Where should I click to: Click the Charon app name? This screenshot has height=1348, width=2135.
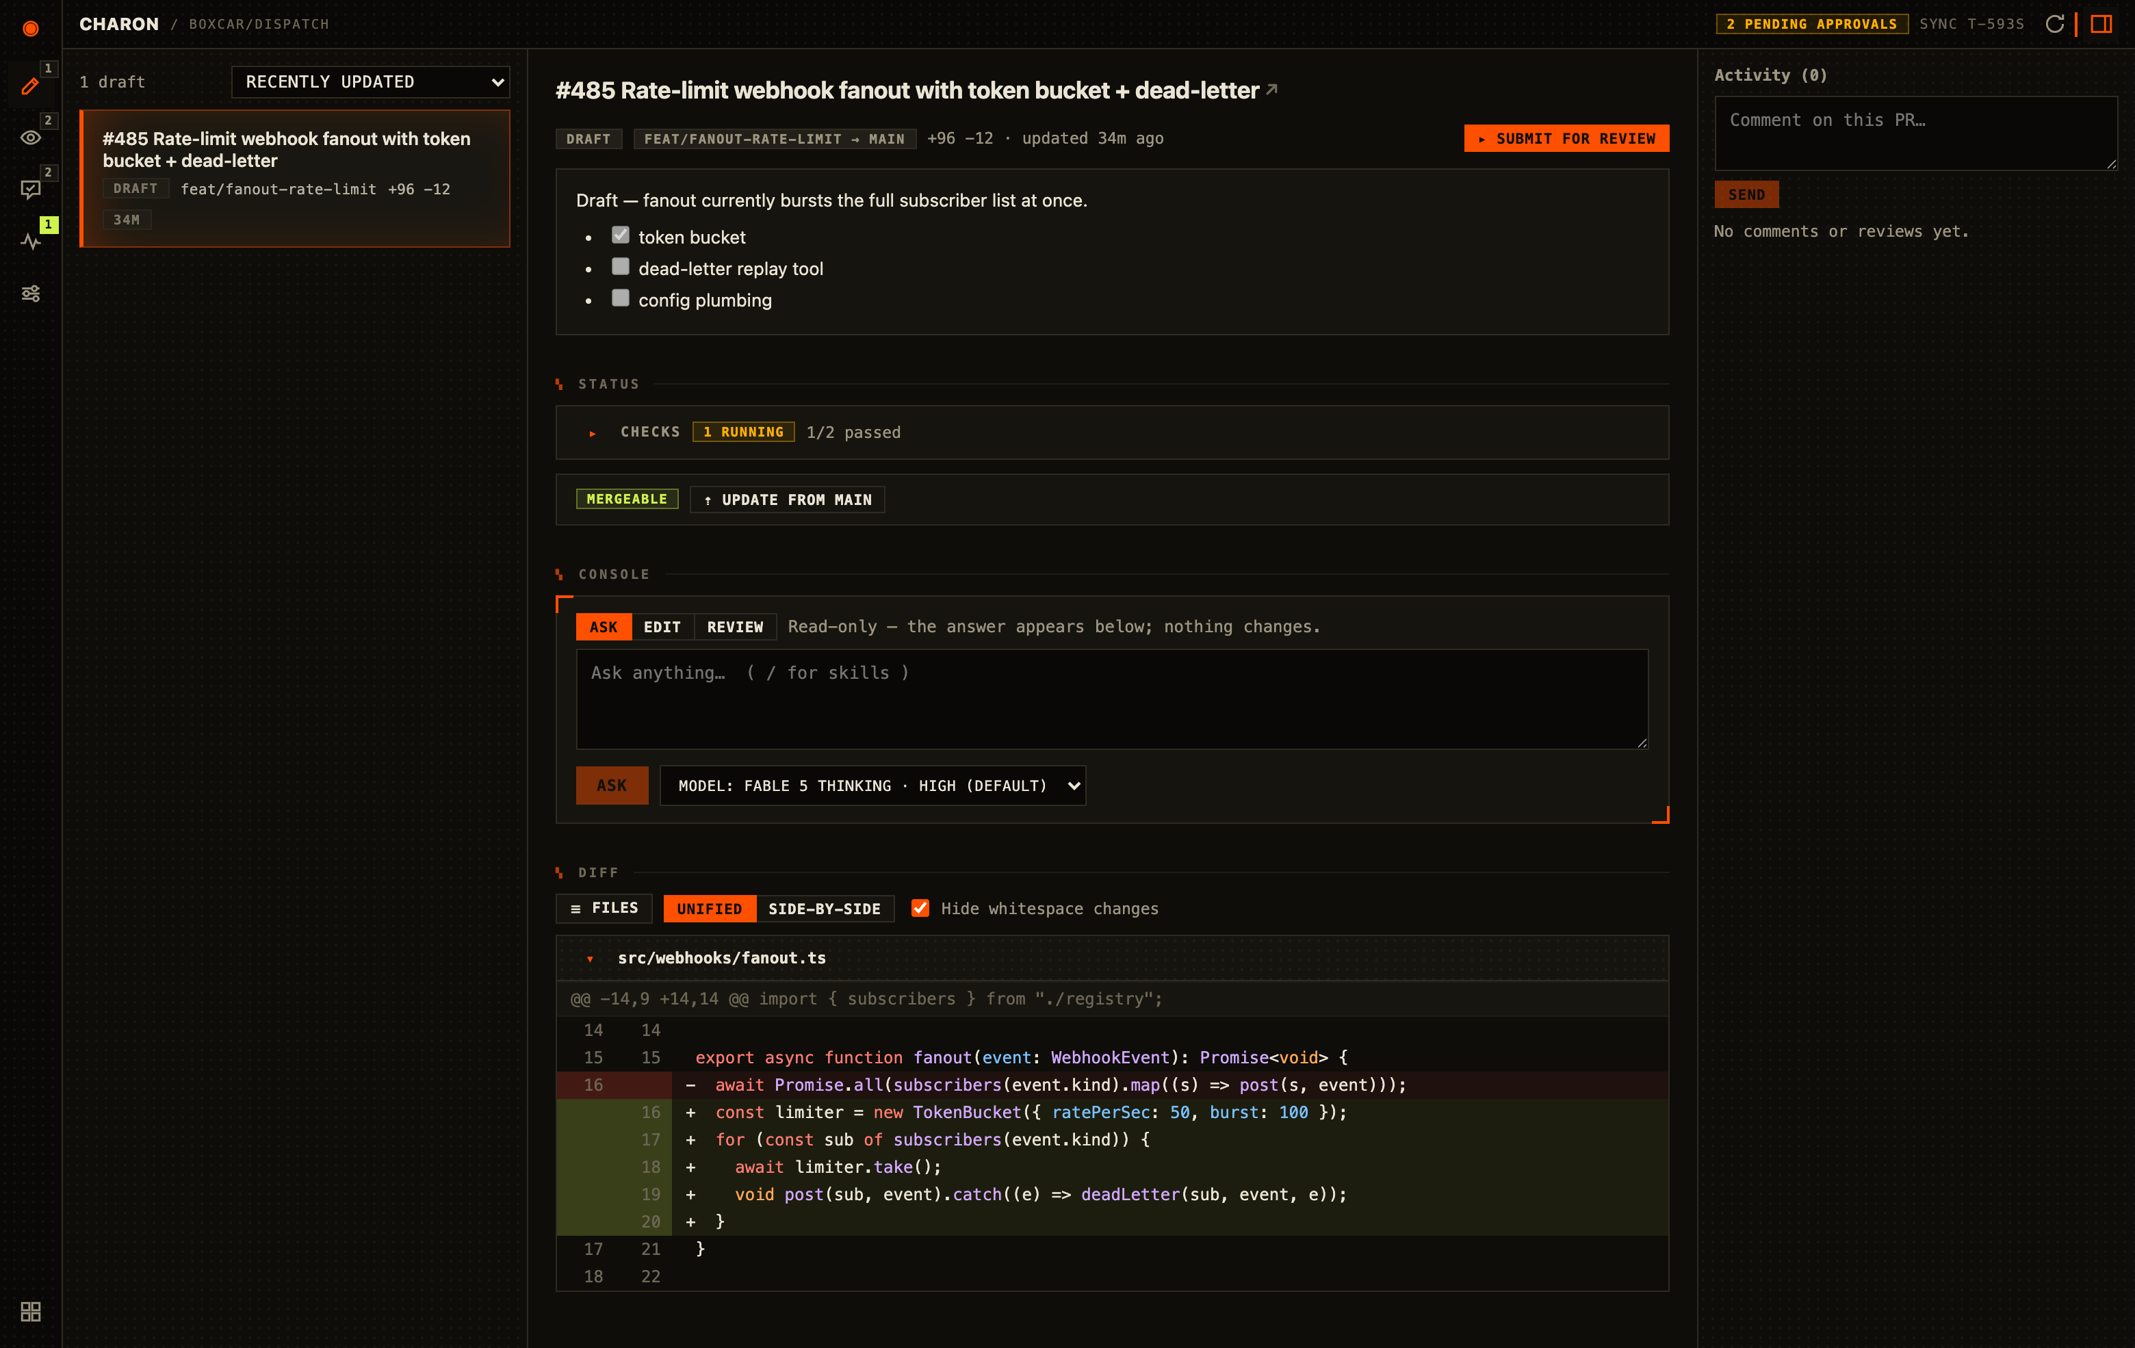[119, 24]
